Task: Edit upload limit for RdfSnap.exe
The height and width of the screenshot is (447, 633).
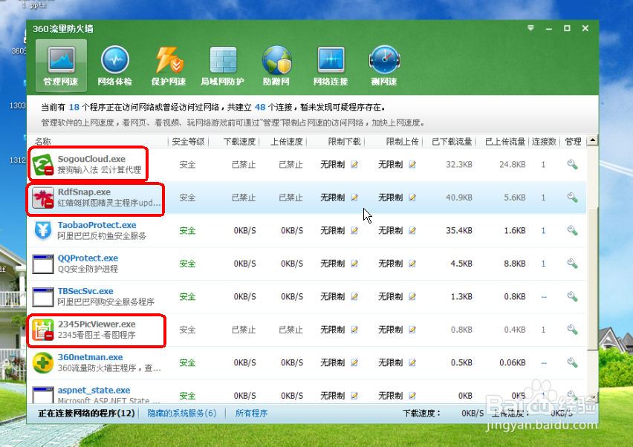Action: (412, 198)
